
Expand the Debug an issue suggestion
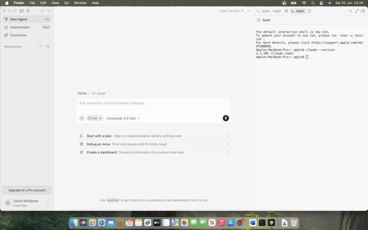(x=154, y=144)
